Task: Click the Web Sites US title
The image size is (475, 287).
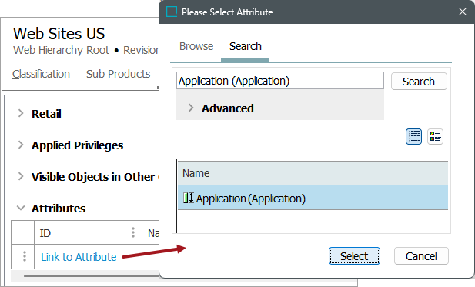Action: pyautogui.click(x=59, y=34)
